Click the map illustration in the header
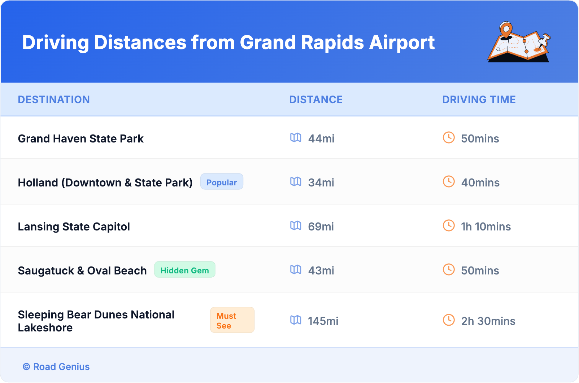This screenshot has width=579, height=383. click(519, 42)
